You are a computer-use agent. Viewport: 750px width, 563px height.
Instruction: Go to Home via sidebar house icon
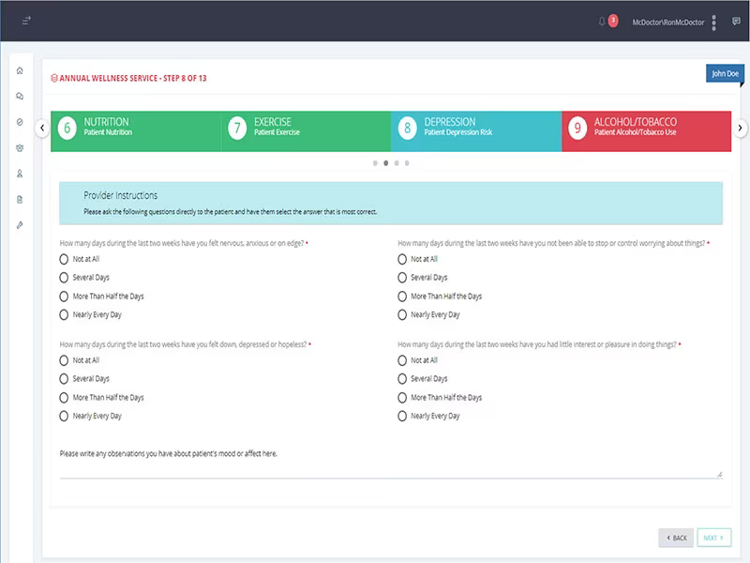click(x=20, y=71)
